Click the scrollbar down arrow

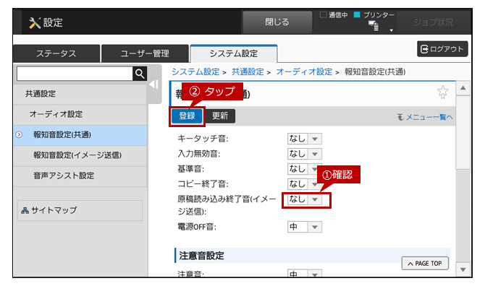(463, 269)
